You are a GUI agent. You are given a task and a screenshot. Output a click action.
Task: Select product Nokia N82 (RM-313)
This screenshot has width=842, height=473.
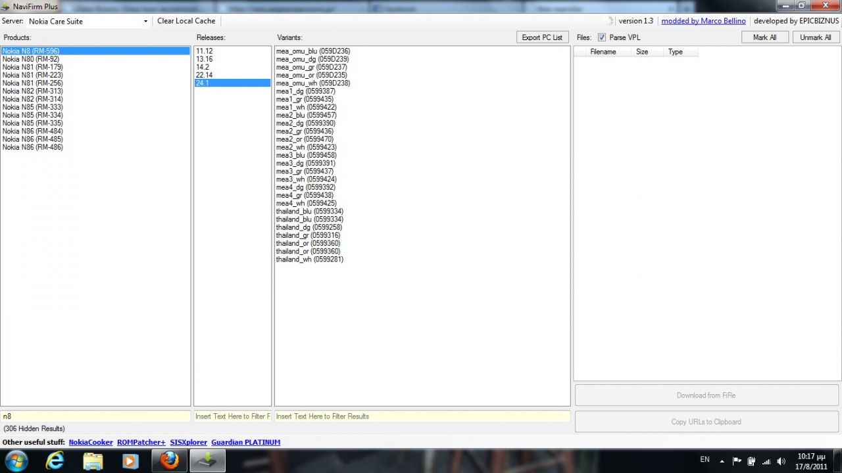pos(95,91)
